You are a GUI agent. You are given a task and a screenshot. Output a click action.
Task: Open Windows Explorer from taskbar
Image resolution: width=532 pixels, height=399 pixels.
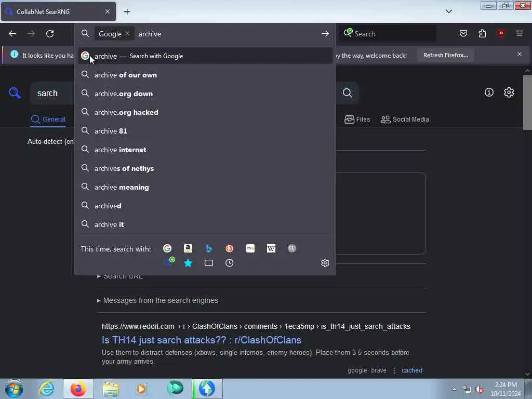click(x=111, y=389)
